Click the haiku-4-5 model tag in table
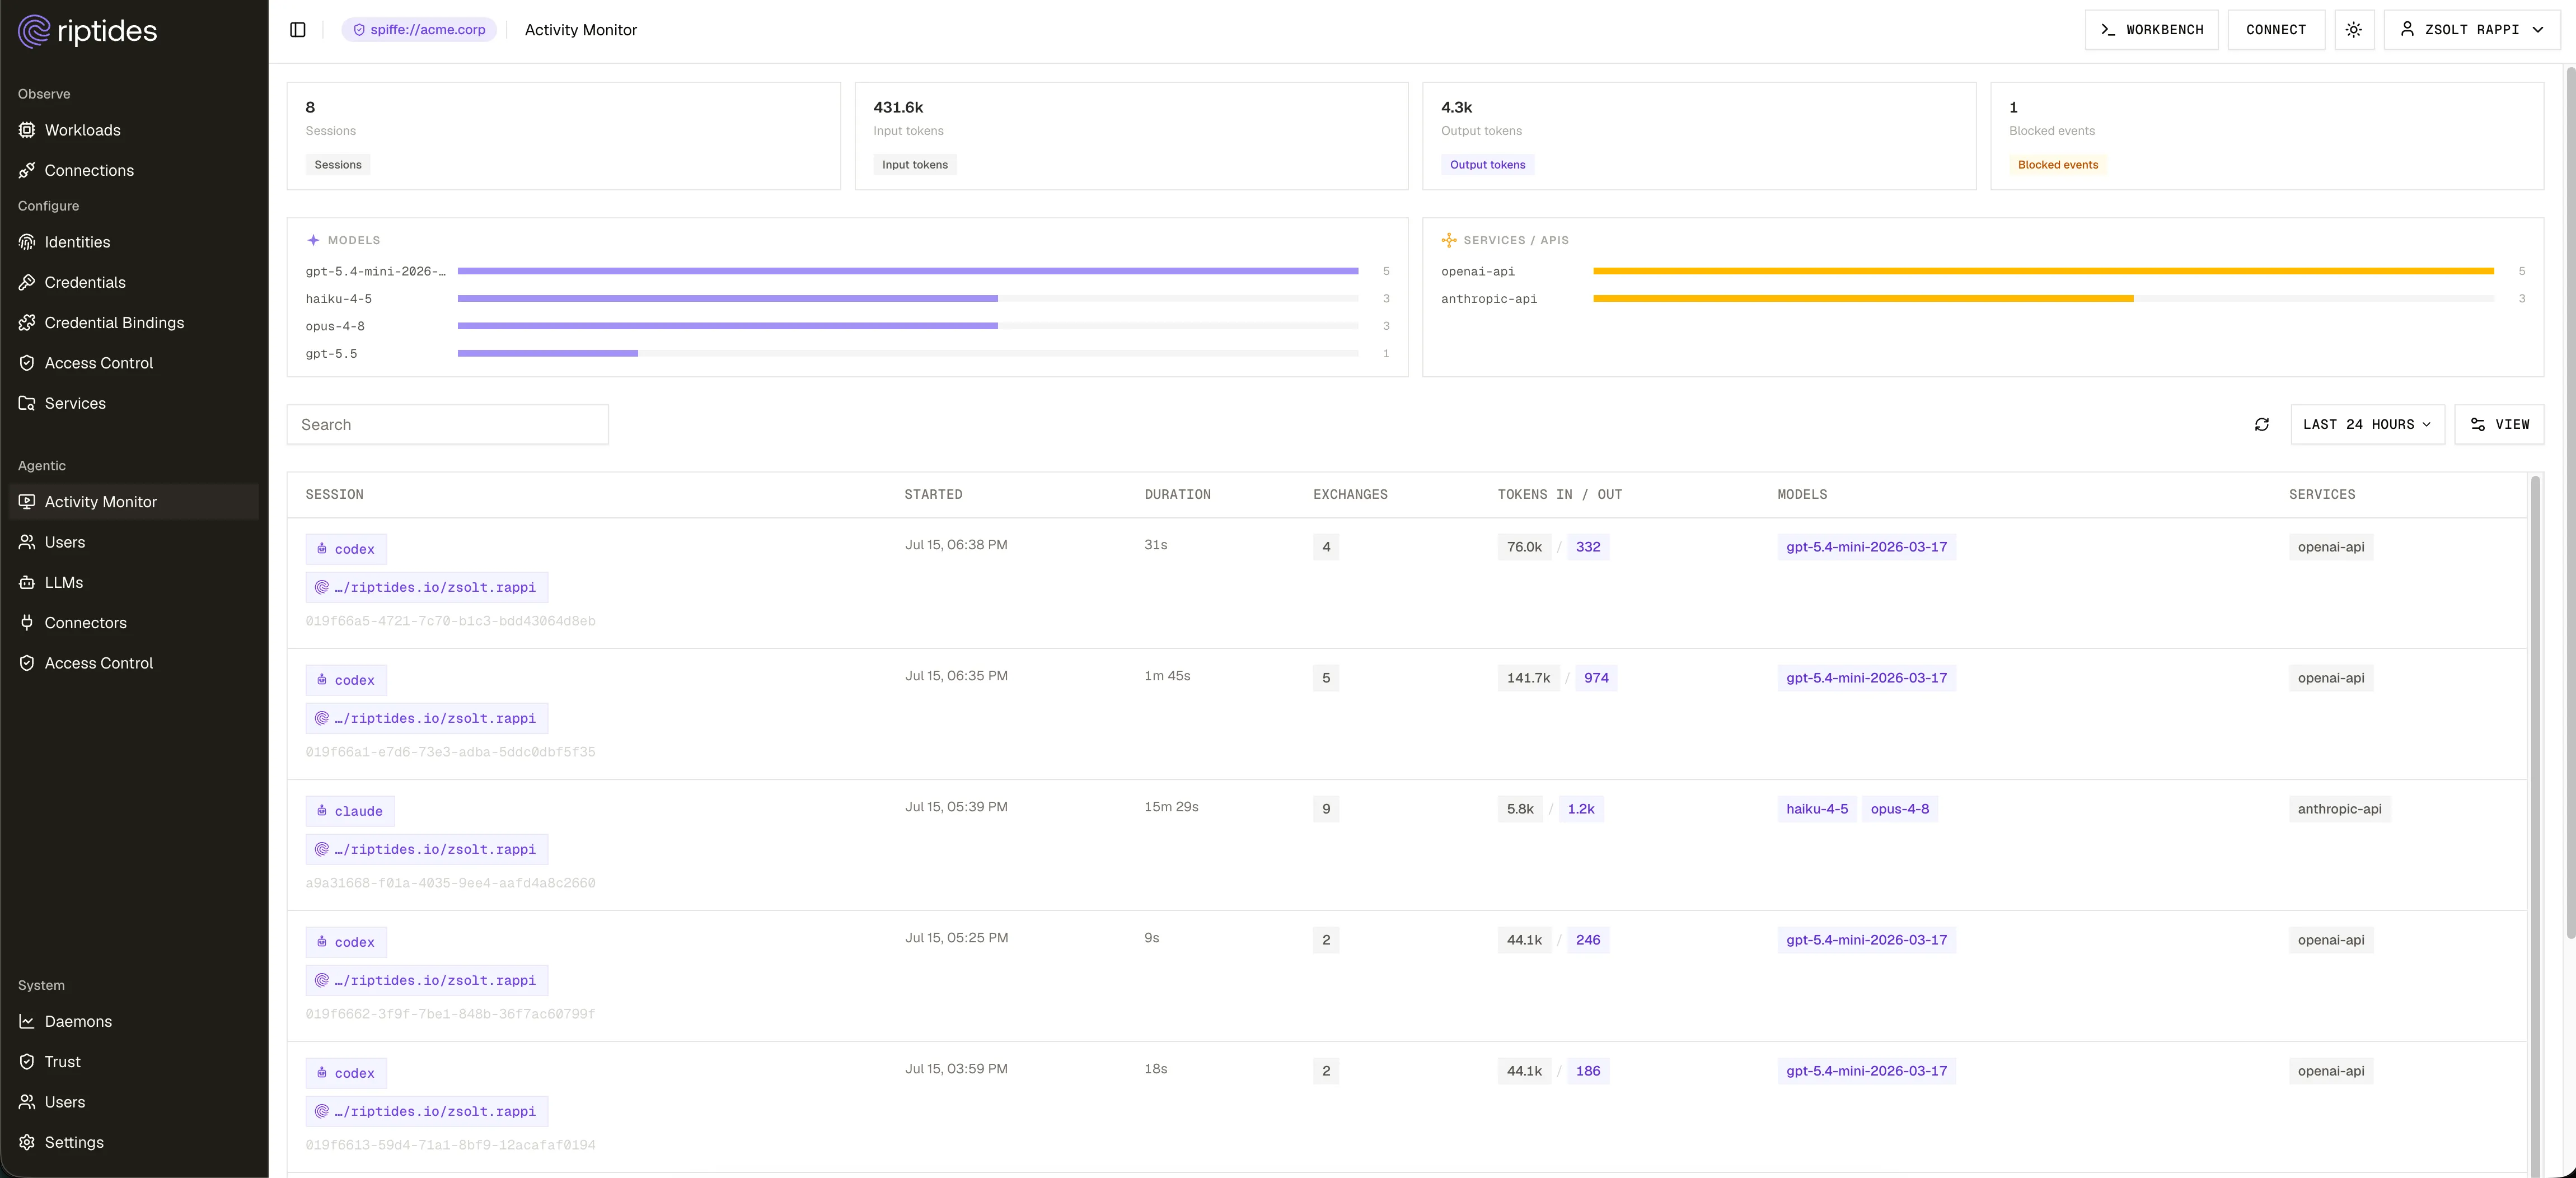 (x=1817, y=809)
